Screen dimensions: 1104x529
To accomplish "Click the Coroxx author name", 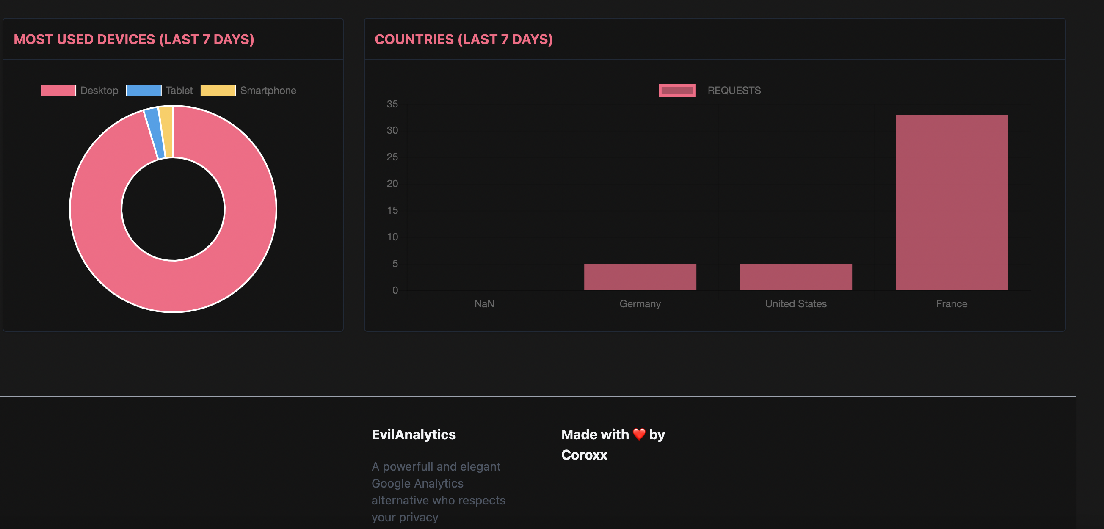I will [584, 455].
